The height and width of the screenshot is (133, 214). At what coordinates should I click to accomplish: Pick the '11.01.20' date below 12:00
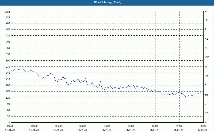click(106, 130)
